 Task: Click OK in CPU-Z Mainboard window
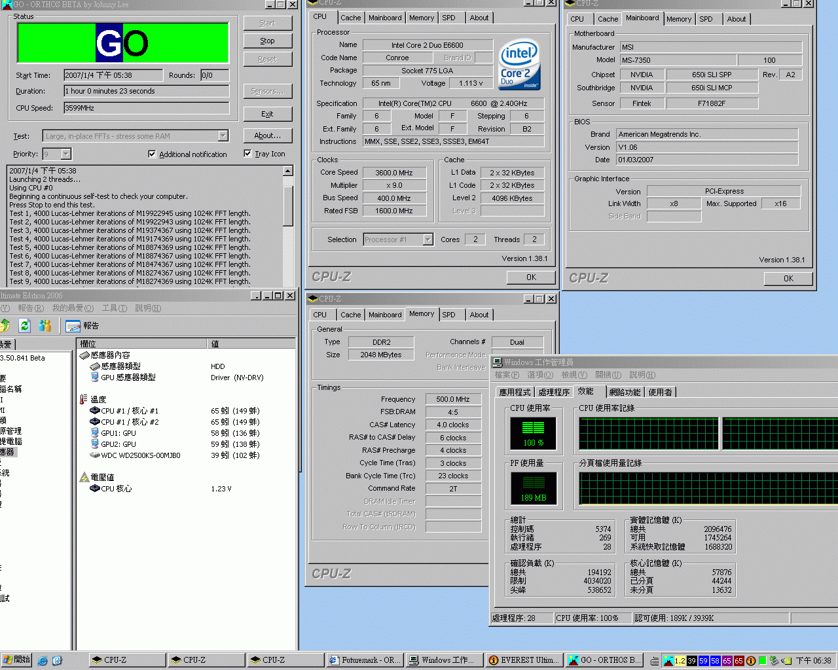[x=788, y=279]
